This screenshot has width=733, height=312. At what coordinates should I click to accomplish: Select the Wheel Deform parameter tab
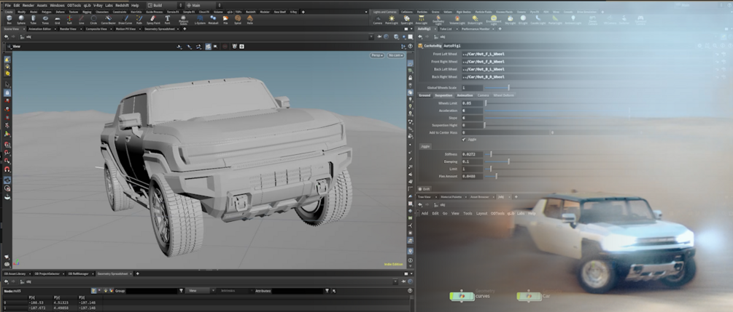pyautogui.click(x=503, y=95)
